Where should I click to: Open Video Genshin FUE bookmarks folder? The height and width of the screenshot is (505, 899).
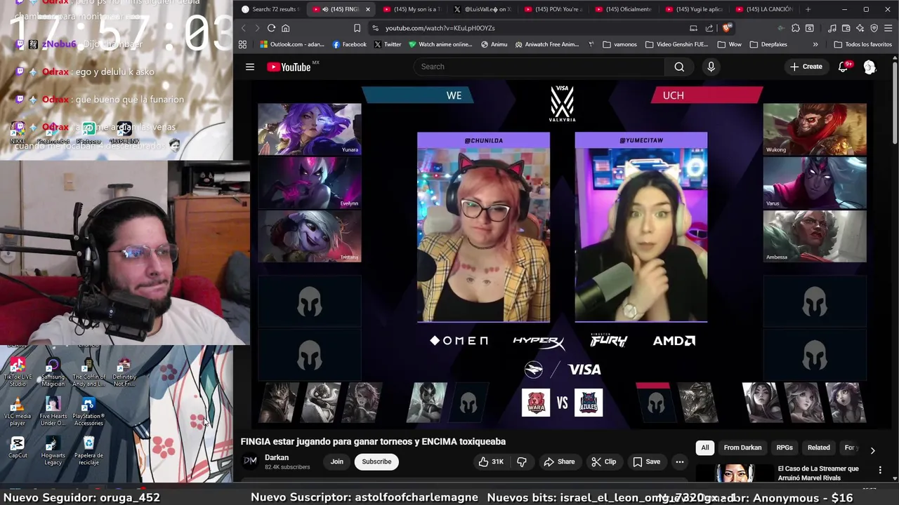point(676,44)
